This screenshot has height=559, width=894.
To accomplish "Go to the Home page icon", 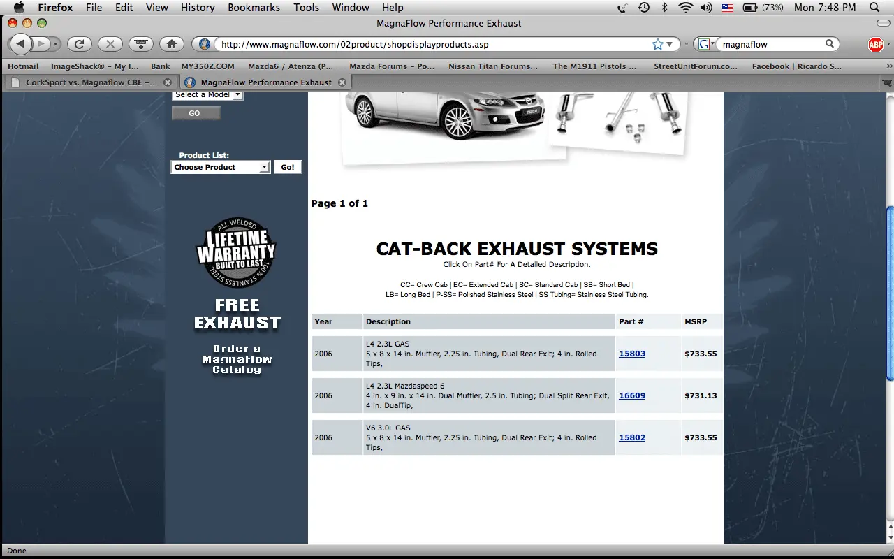I will pyautogui.click(x=171, y=44).
